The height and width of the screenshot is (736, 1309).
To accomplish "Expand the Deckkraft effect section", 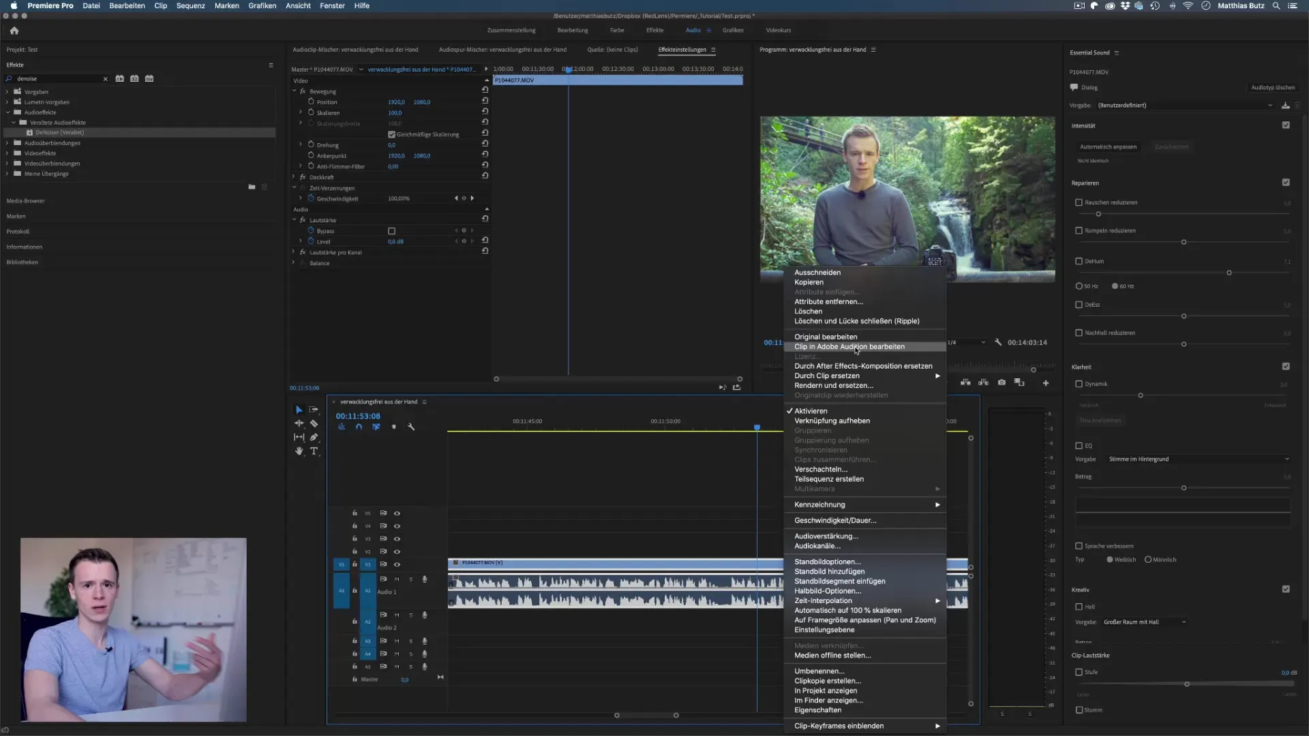I will click(295, 177).
